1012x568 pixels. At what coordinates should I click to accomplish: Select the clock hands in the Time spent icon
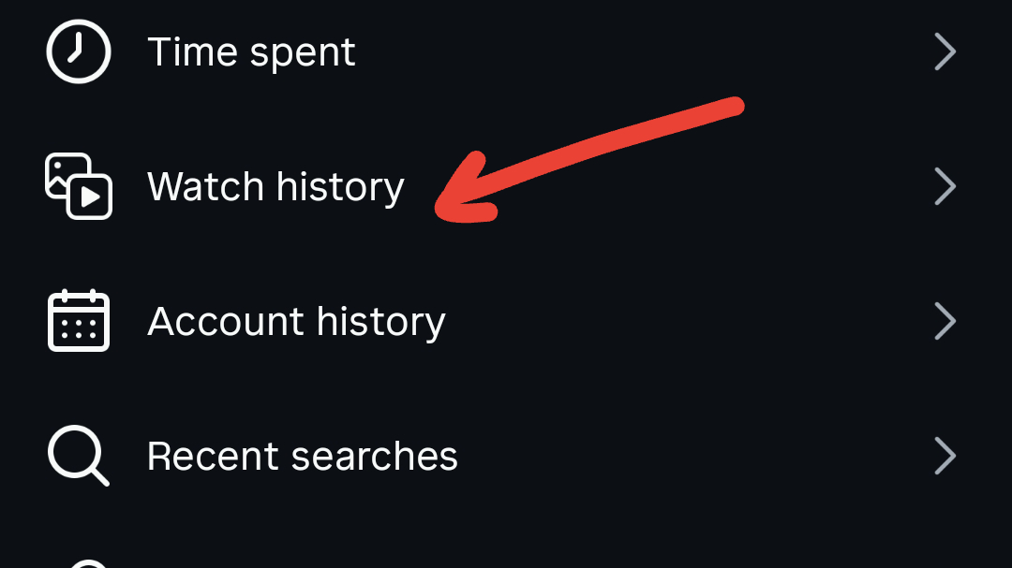coord(78,51)
